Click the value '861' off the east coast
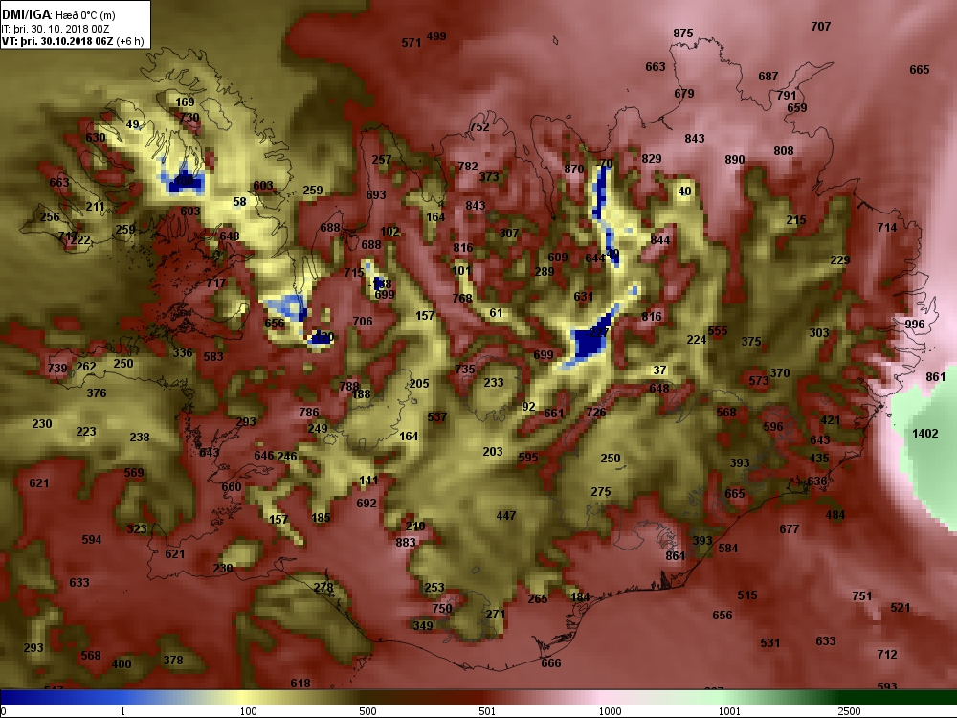The height and width of the screenshot is (718, 957). 935,377
